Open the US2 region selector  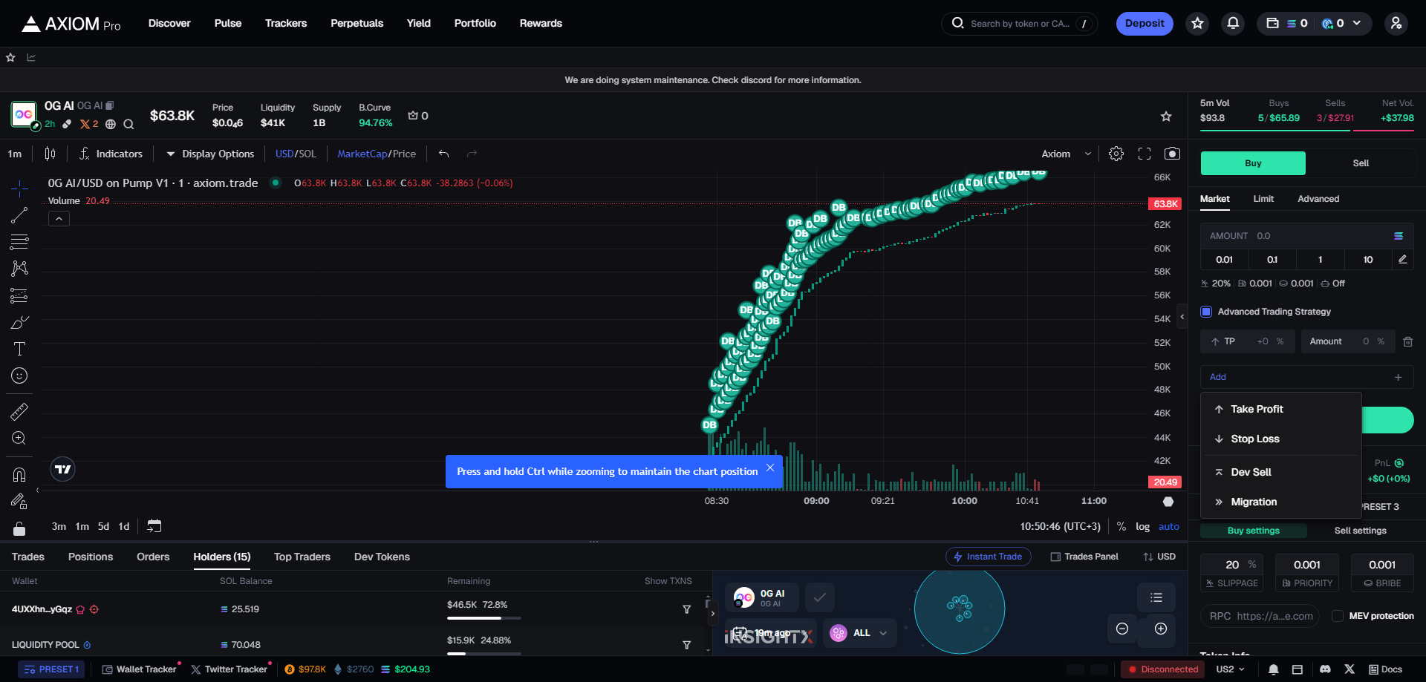coord(1230,669)
